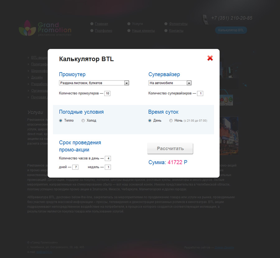Click the Количество промоутеров input field
280x258 pixels.
[107, 93]
